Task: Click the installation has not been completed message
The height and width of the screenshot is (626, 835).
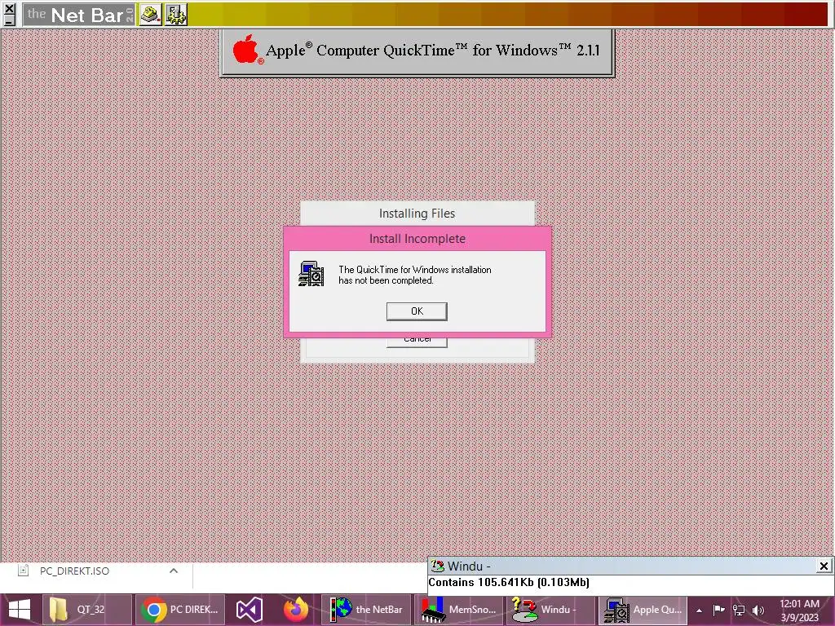Action: [x=415, y=275]
